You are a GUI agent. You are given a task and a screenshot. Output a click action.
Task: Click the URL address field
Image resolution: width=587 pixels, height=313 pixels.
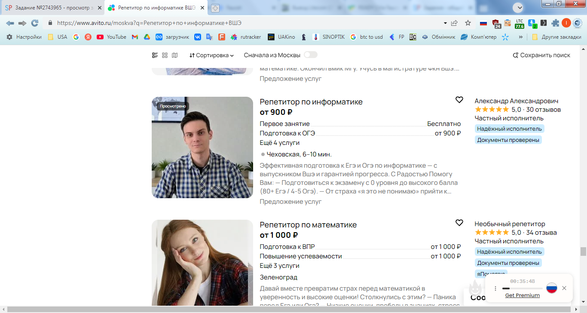click(247, 23)
